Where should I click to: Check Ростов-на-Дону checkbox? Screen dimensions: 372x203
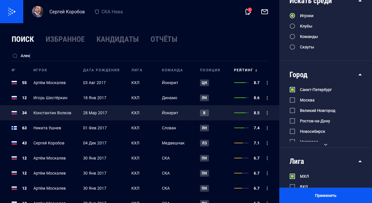(292, 121)
